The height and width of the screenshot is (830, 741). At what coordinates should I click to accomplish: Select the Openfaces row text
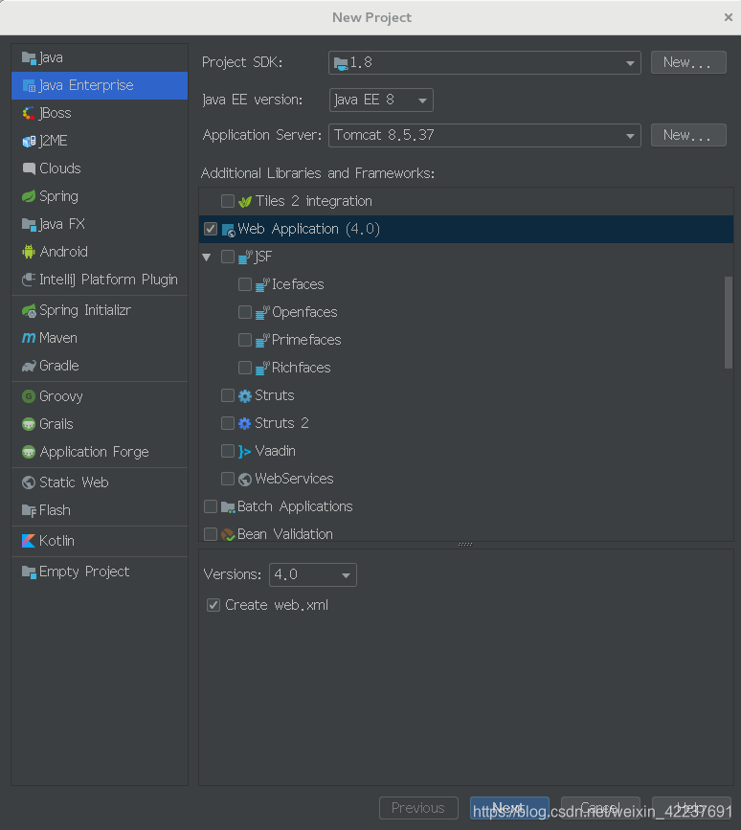304,312
